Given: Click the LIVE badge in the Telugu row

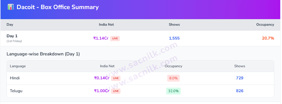Looking at the screenshot, I should coord(116,91).
